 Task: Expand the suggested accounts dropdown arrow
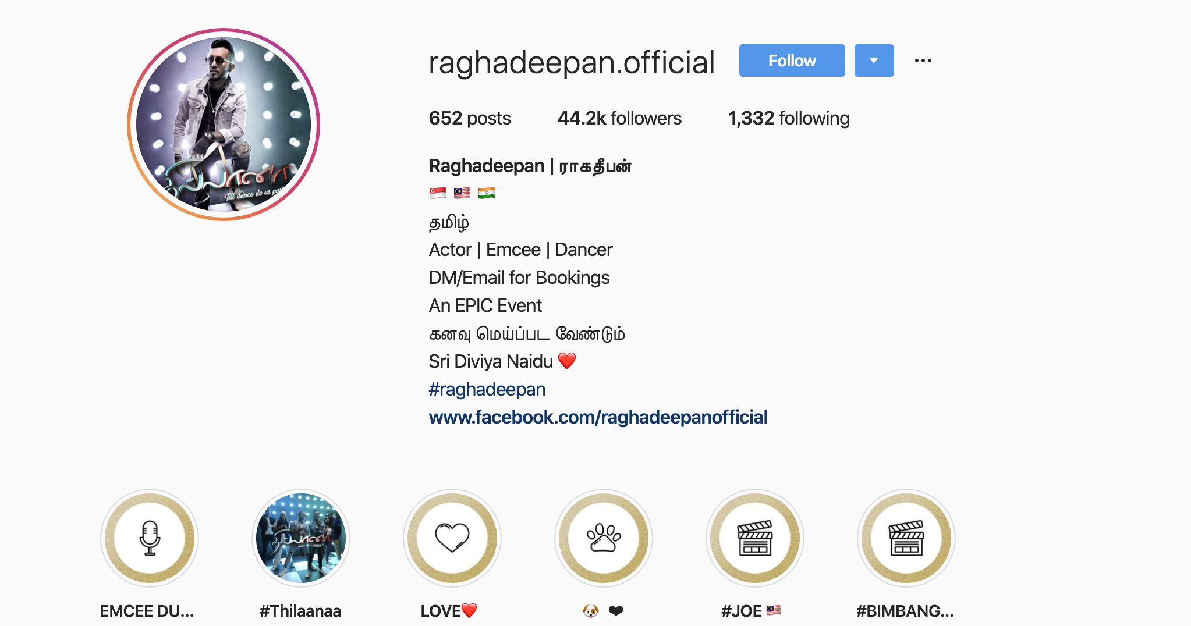coord(874,61)
